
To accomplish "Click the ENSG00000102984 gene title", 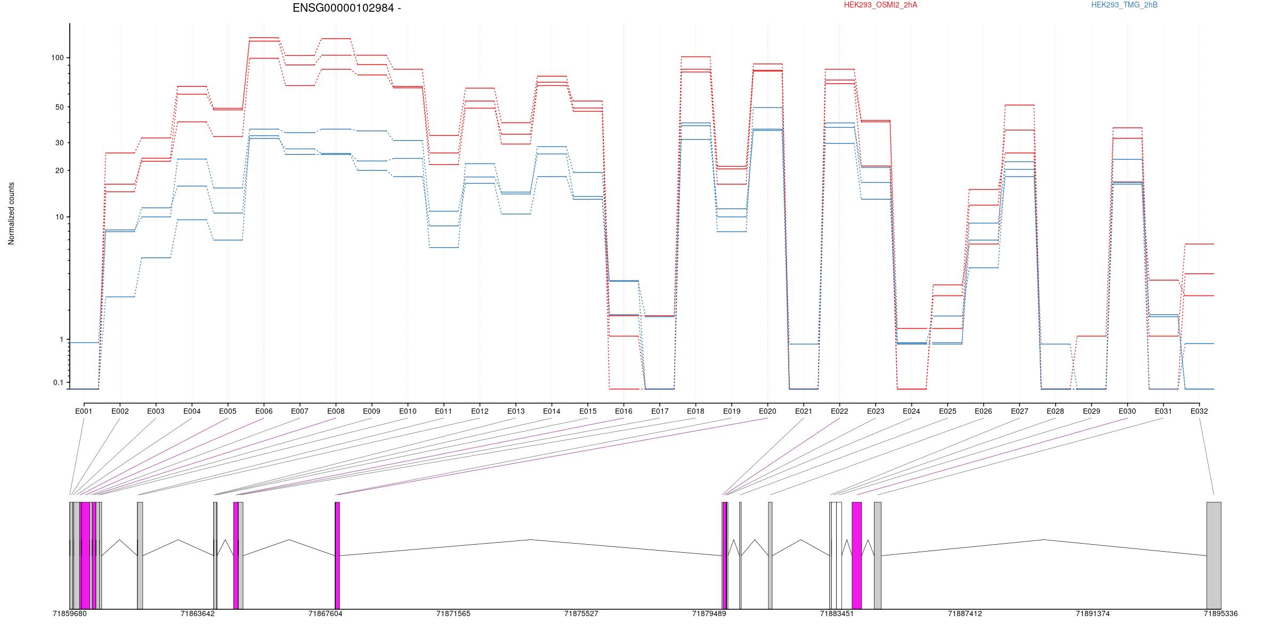I will click(346, 8).
